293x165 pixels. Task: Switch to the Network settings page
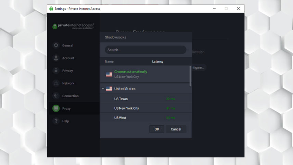(68, 83)
